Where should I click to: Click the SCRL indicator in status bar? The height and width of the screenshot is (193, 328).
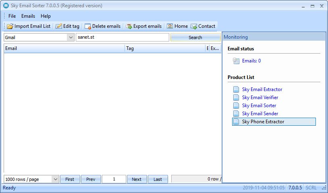pyautogui.click(x=311, y=188)
